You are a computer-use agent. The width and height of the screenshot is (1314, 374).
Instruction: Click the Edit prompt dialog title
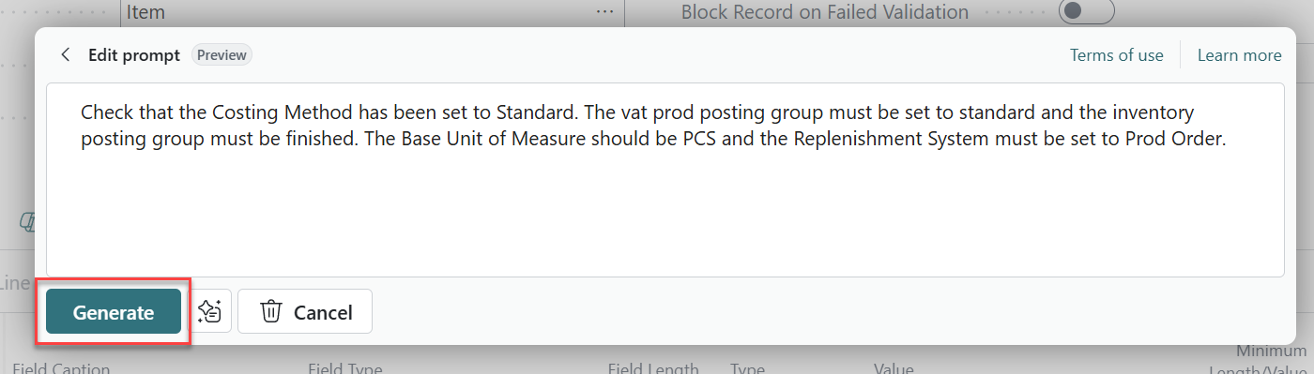coord(134,55)
